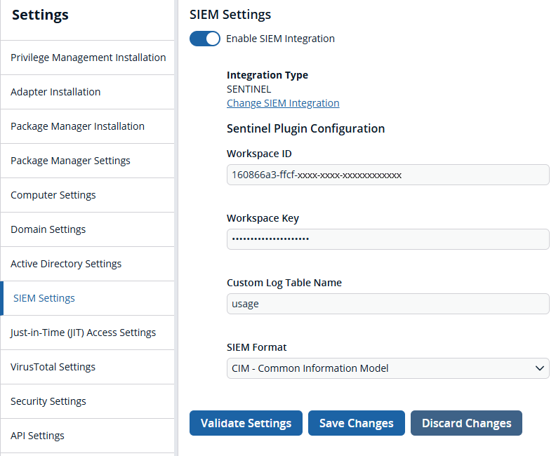Select SIEM Settings in sidebar
Viewport: 556px width, 456px height.
click(x=88, y=298)
